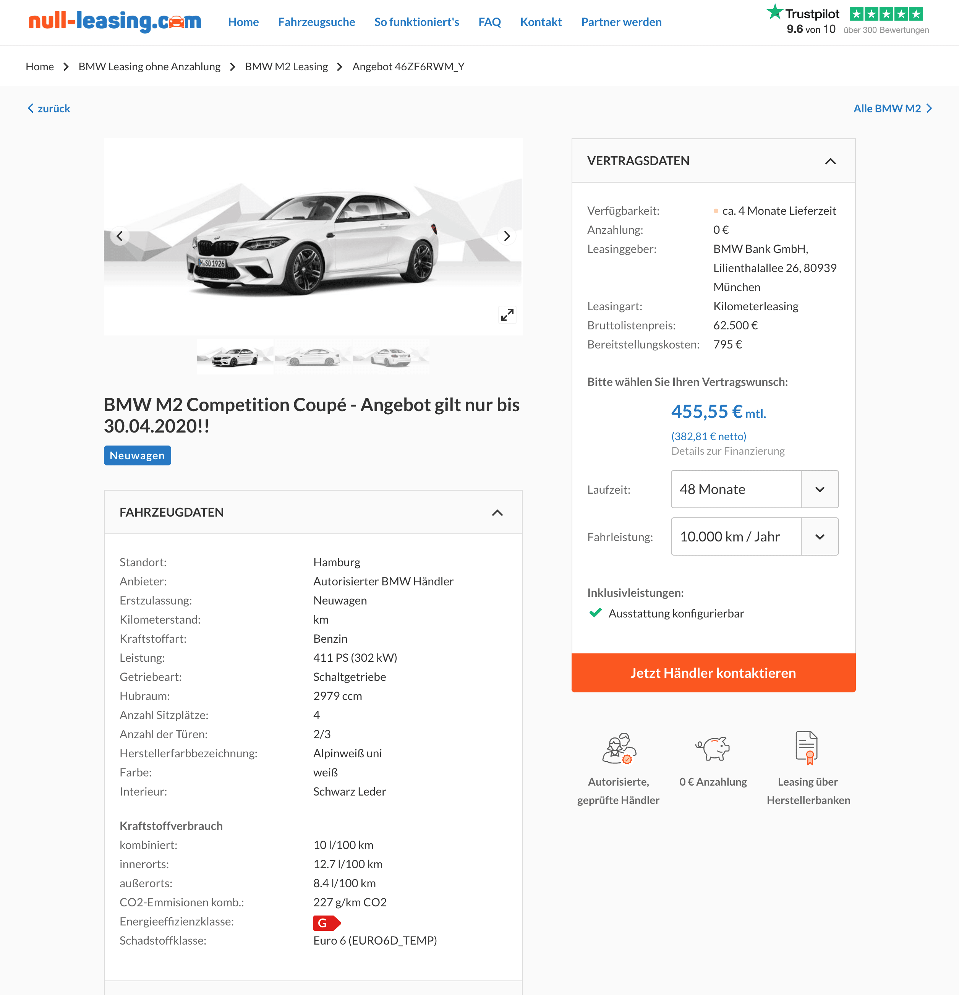The height and width of the screenshot is (995, 959).
Task: Open the fullscreen image view icon
Action: point(507,315)
